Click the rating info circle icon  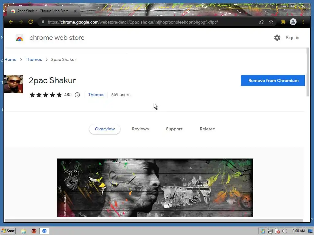click(77, 95)
